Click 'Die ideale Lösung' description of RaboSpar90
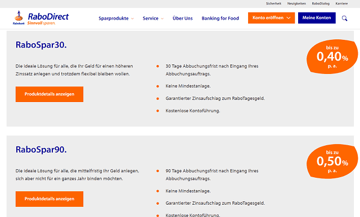360x217 pixels. [78, 175]
